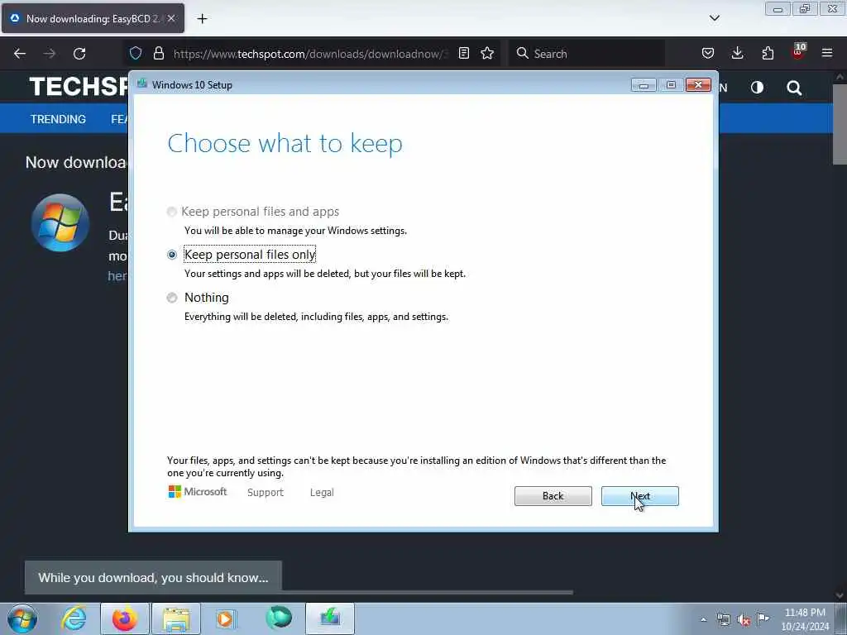Click the Microsoft logo in setup dialog

coord(198,492)
